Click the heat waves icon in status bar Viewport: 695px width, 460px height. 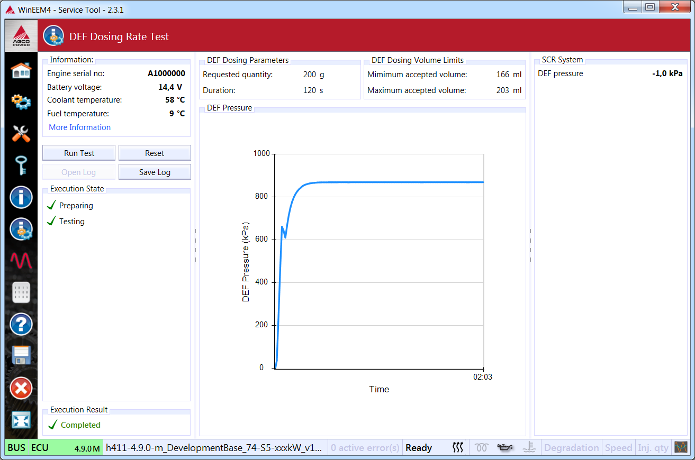coord(458,448)
